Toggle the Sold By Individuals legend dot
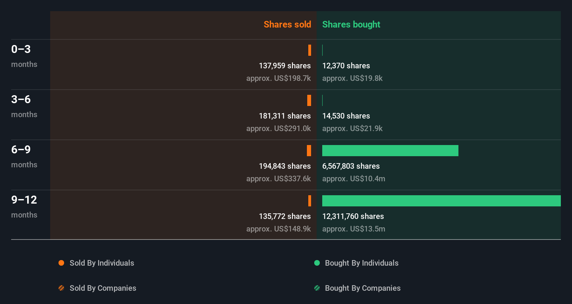Screen dimensions: 572x304 61,263
